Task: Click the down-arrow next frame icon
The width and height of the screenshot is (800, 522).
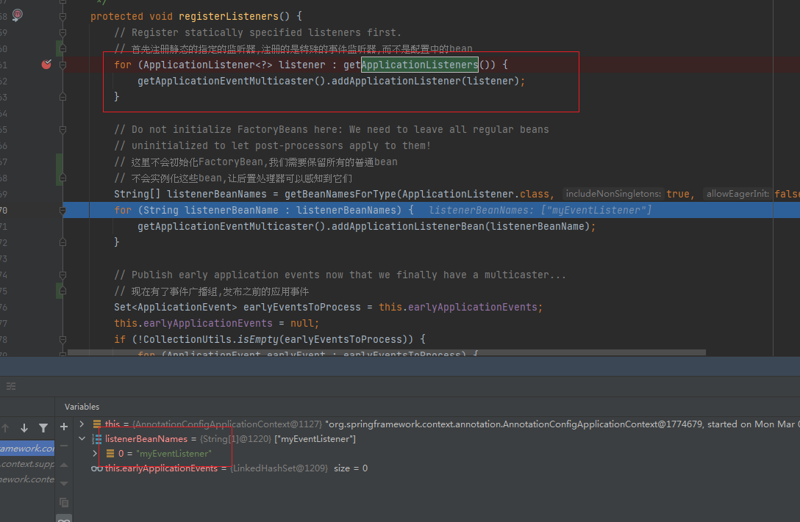Action: tap(24, 428)
